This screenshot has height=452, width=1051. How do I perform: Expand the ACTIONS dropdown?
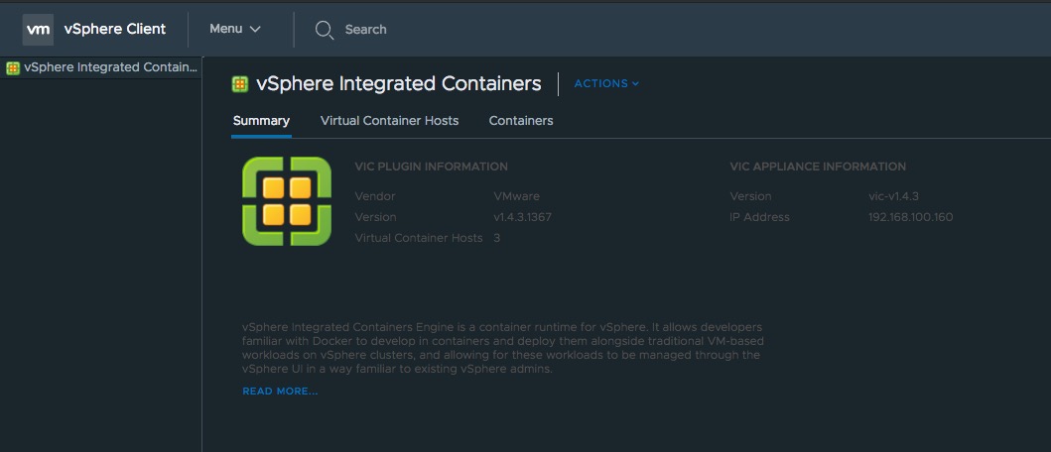point(606,83)
